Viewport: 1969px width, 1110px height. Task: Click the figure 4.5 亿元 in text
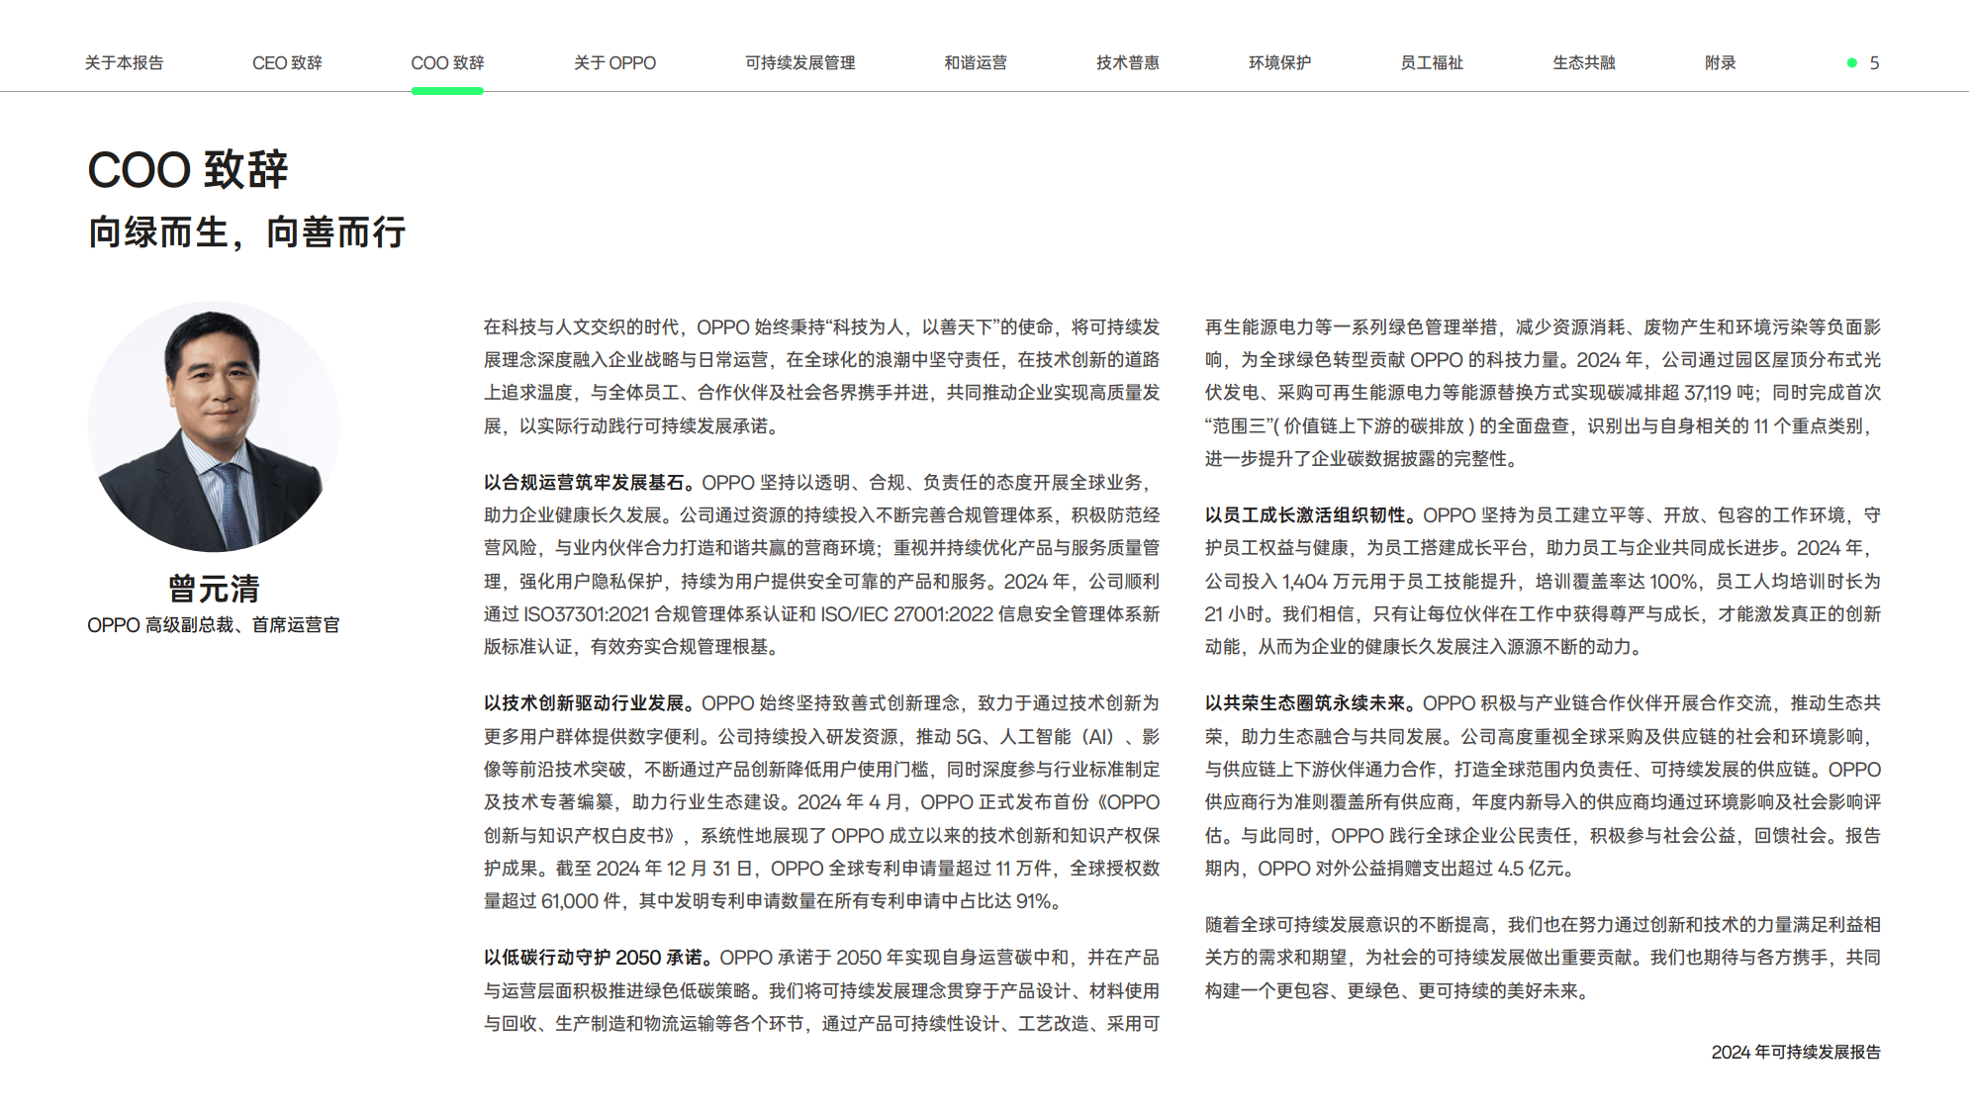pos(1532,869)
